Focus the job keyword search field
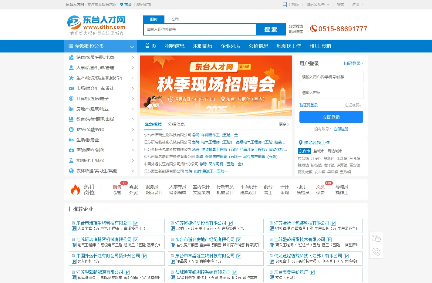432x283 pixels. (x=200, y=29)
